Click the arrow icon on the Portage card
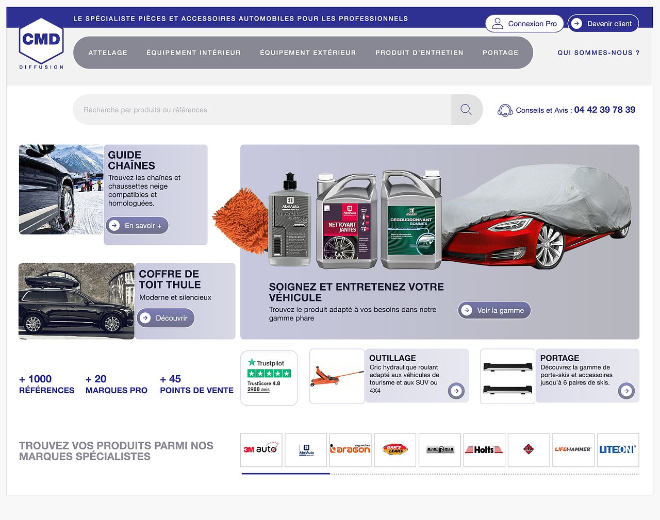The image size is (660, 520). coord(626,391)
